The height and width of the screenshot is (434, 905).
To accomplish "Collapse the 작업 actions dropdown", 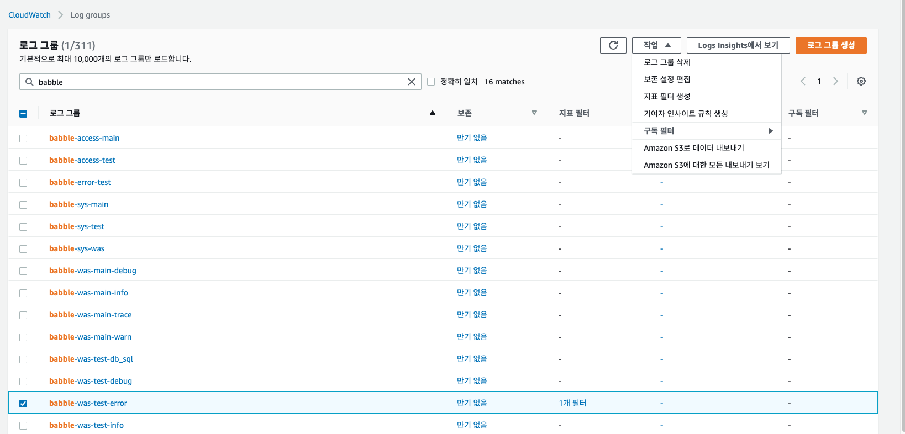I will click(656, 45).
